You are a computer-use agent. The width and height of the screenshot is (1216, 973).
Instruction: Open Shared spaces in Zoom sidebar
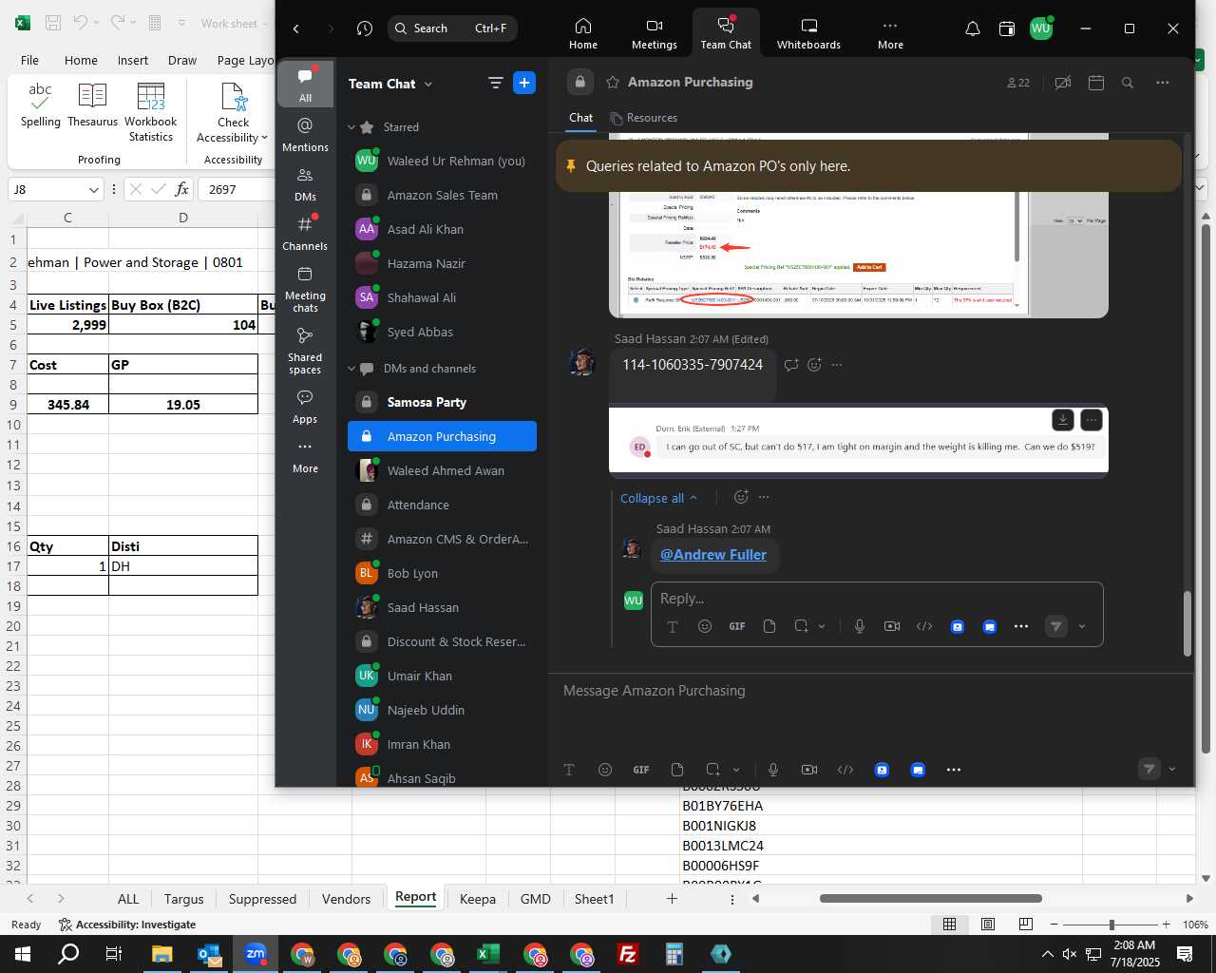click(305, 351)
